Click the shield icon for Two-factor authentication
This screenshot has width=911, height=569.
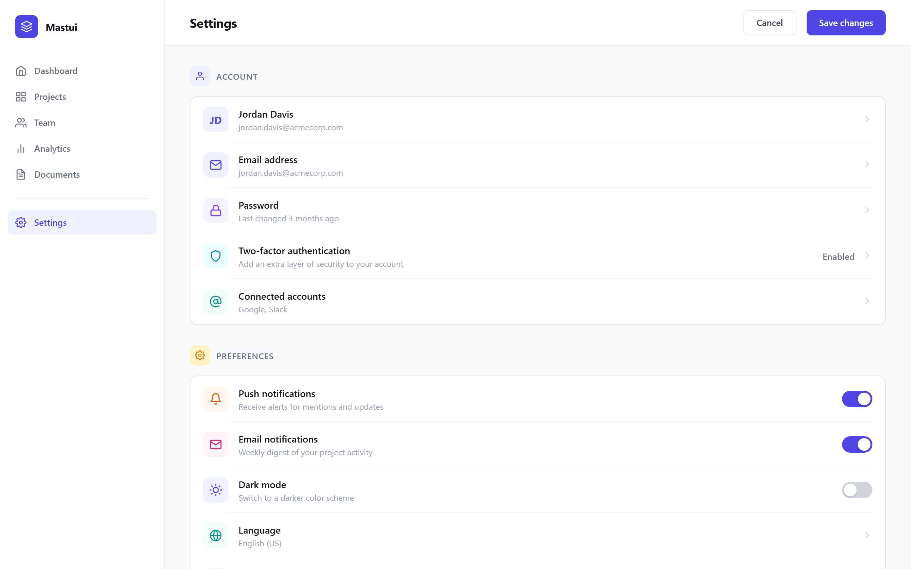point(216,256)
